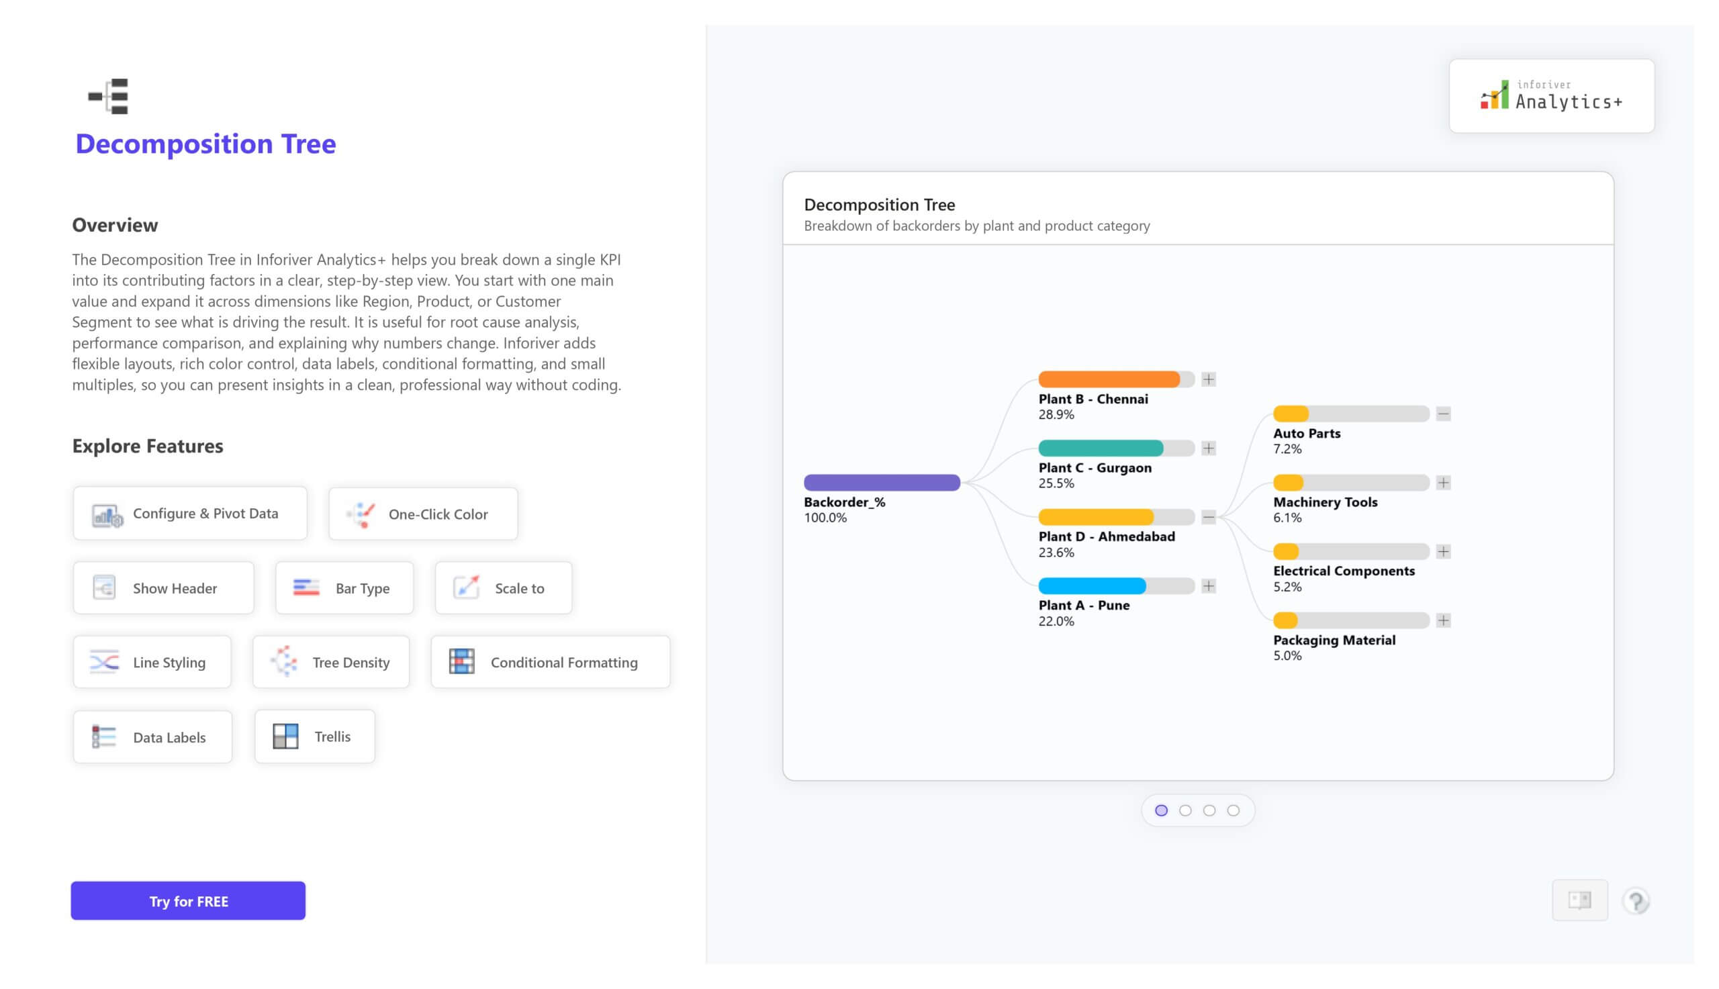Viewport: 1719px width, 989px height.
Task: Go to the fourth carousel dot
Action: 1234,811
